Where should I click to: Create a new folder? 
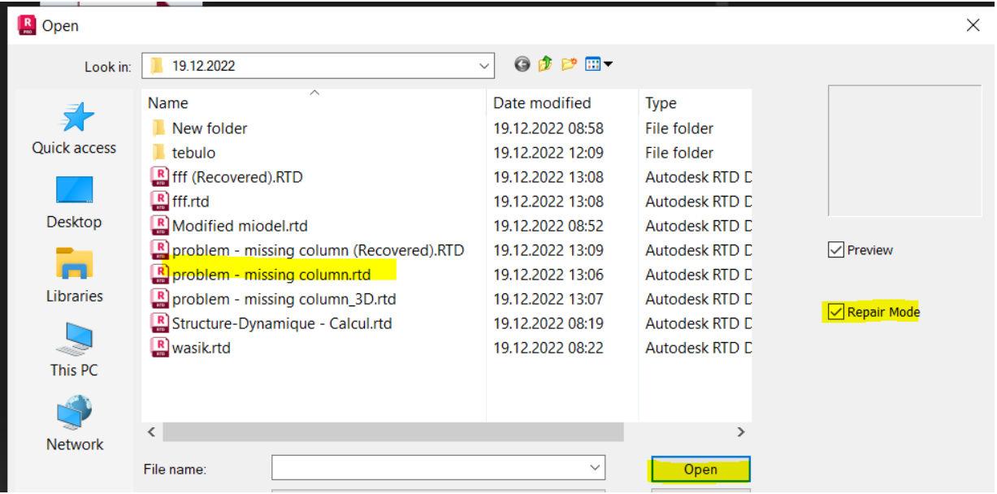567,65
